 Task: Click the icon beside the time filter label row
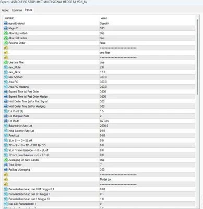pyautogui.click(x=6, y=53)
